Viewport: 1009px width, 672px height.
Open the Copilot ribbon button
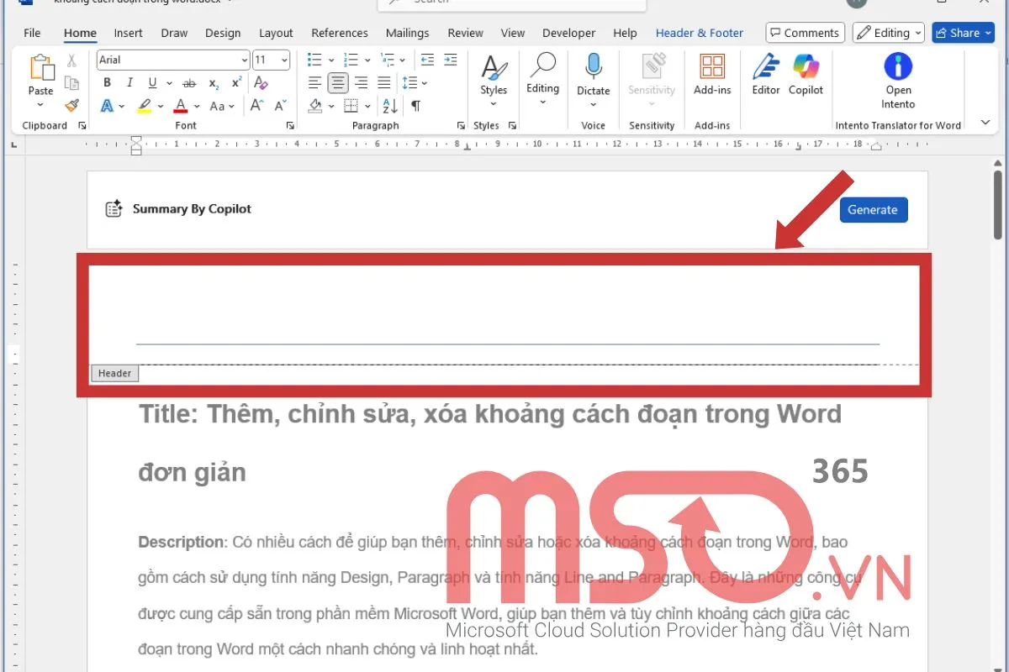pos(806,74)
